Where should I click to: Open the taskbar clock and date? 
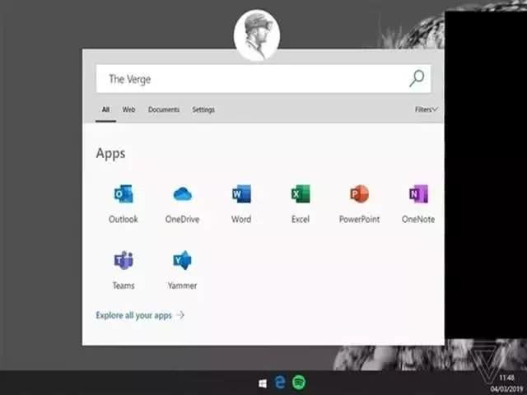coord(507,383)
